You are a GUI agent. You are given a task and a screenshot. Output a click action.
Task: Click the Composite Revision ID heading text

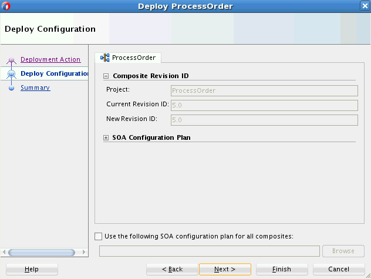[x=151, y=76]
